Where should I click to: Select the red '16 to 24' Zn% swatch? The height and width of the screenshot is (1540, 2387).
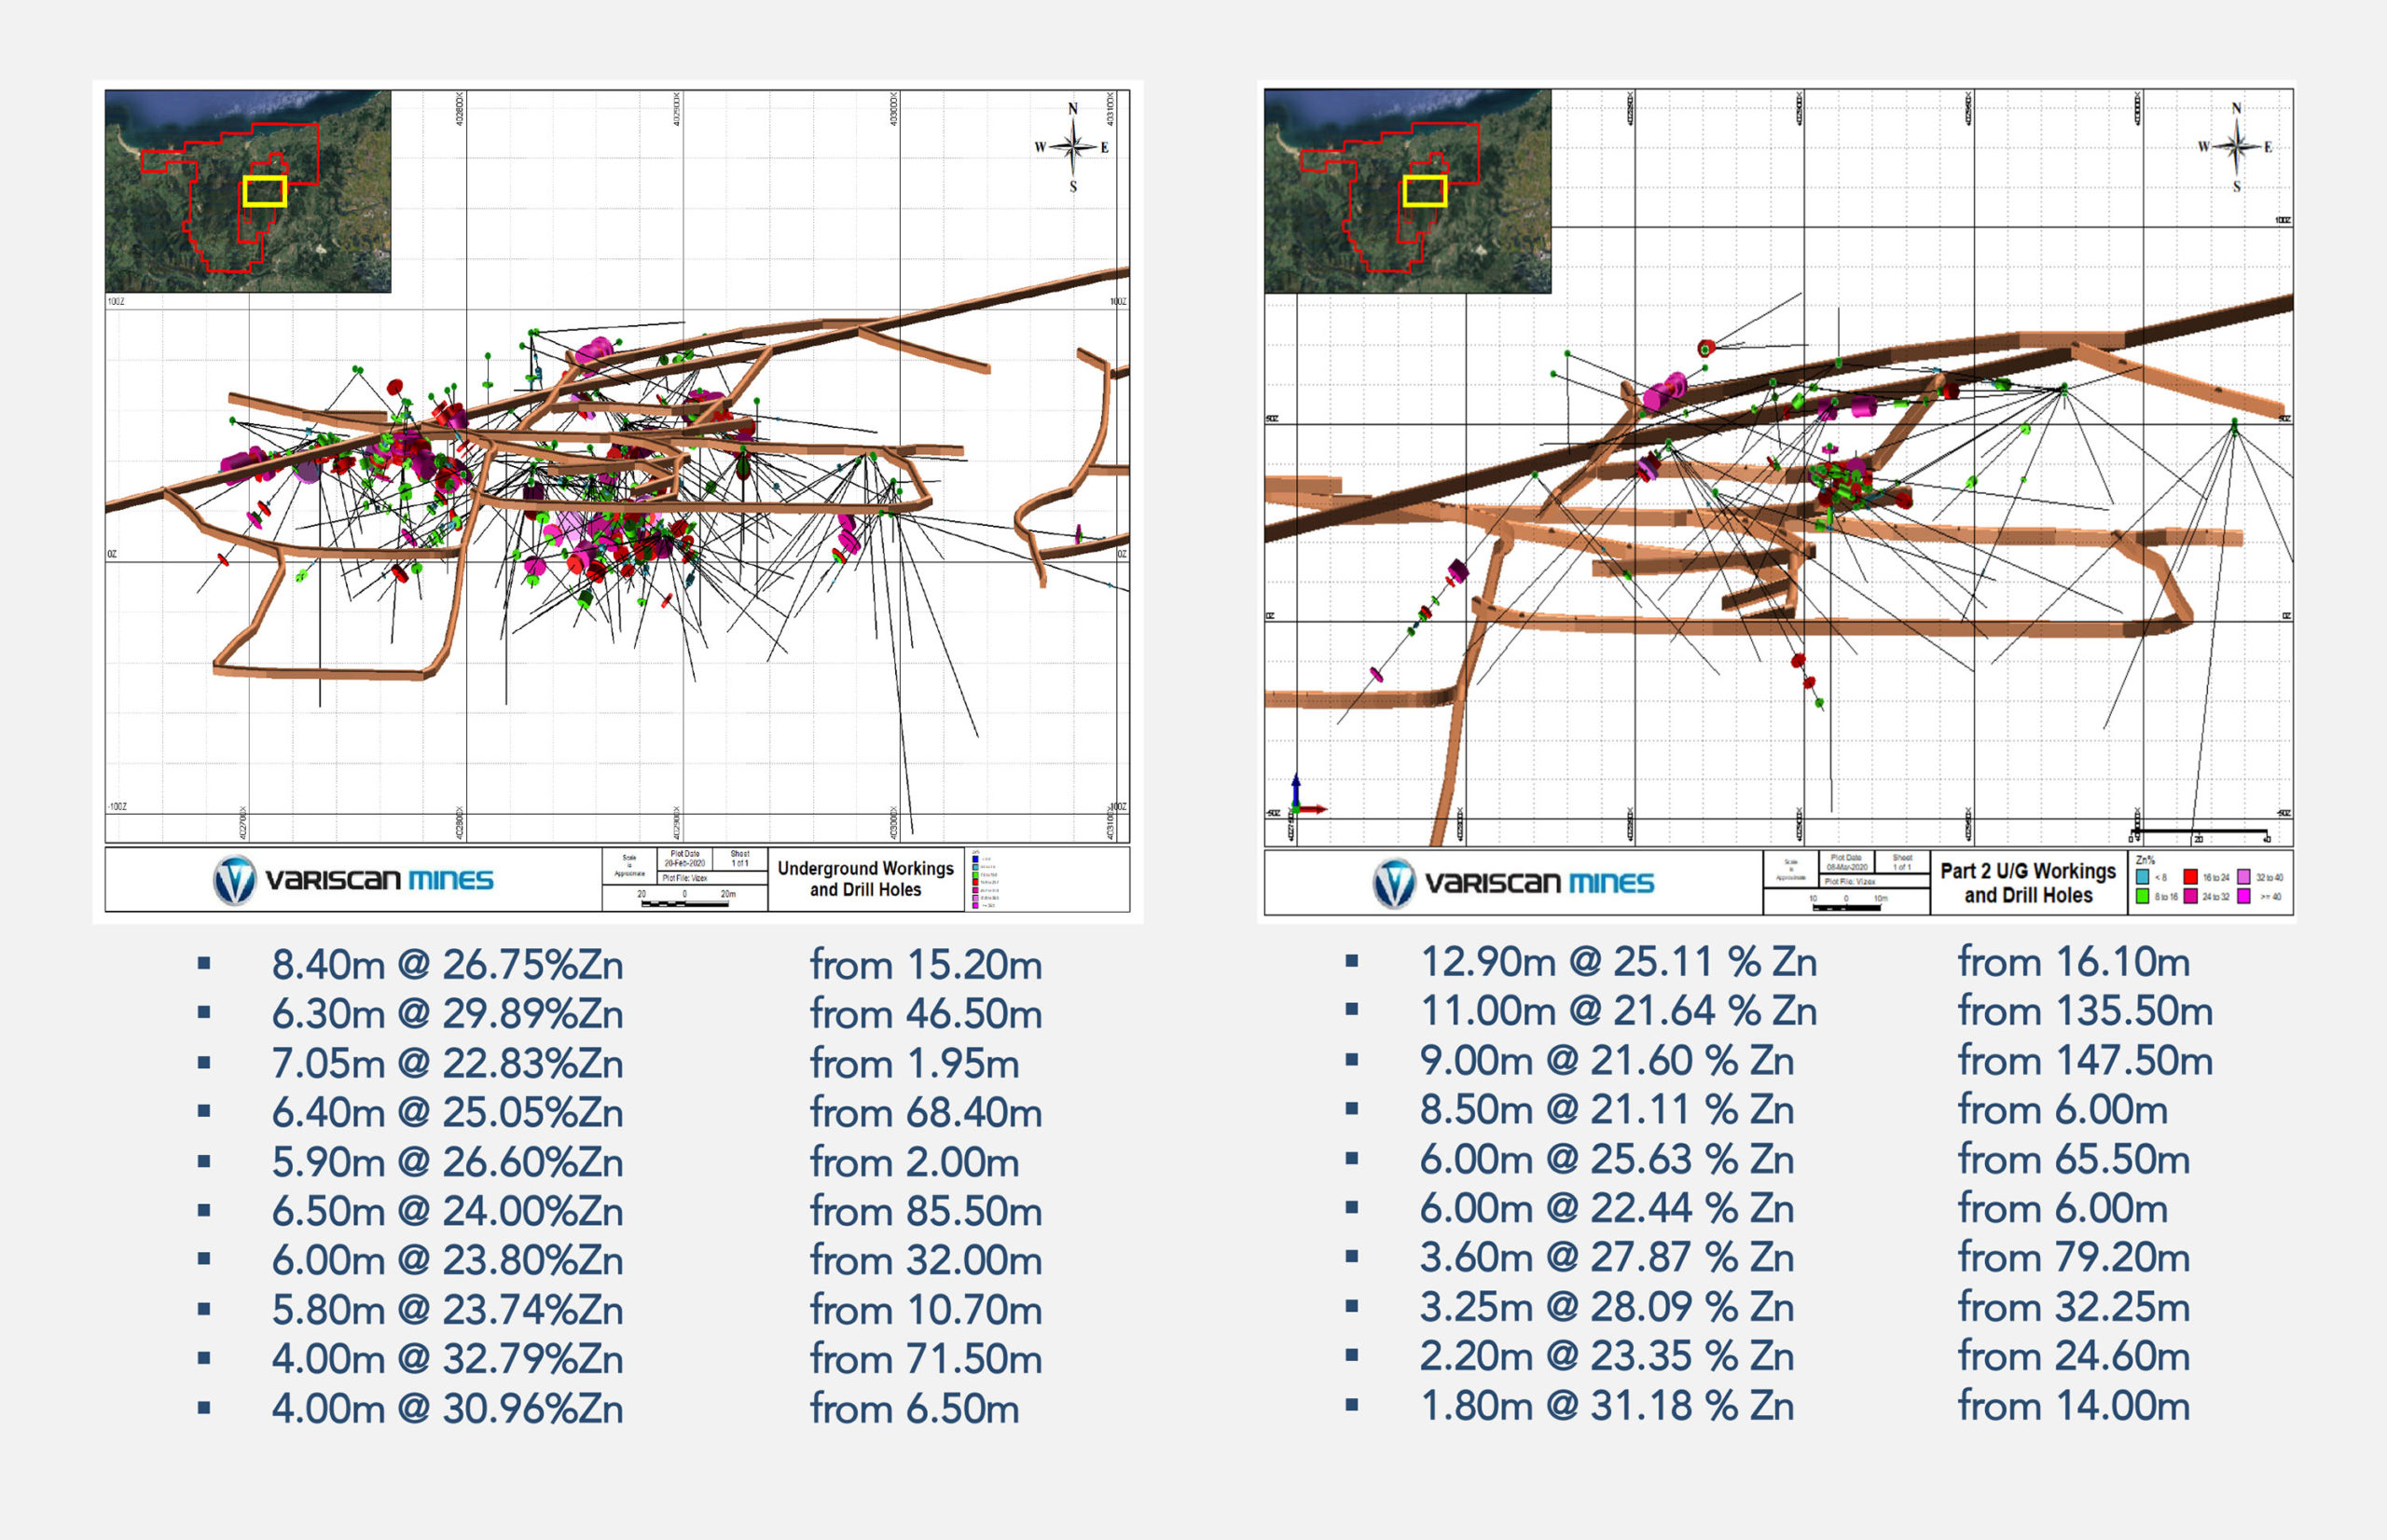click(2190, 878)
